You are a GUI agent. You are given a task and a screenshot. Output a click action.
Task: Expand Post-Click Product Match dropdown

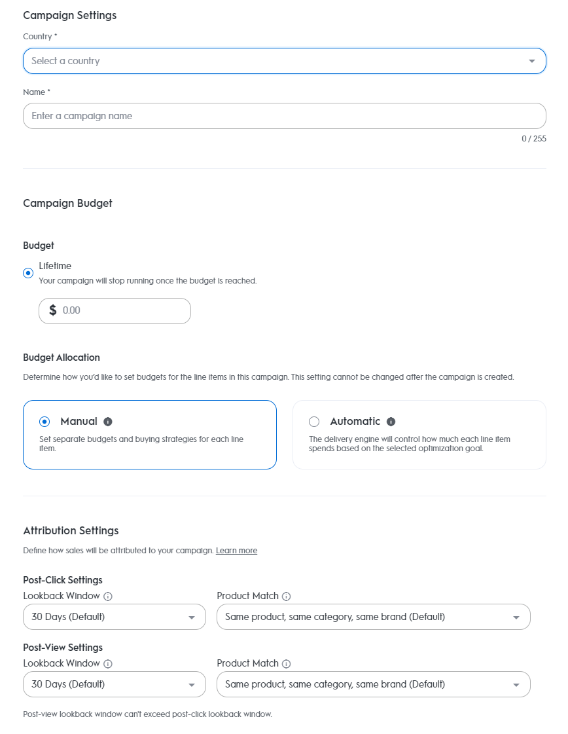tap(373, 617)
